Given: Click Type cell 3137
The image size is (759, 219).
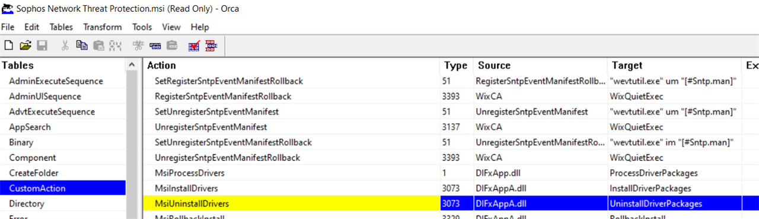Looking at the screenshot, I should tap(457, 127).
